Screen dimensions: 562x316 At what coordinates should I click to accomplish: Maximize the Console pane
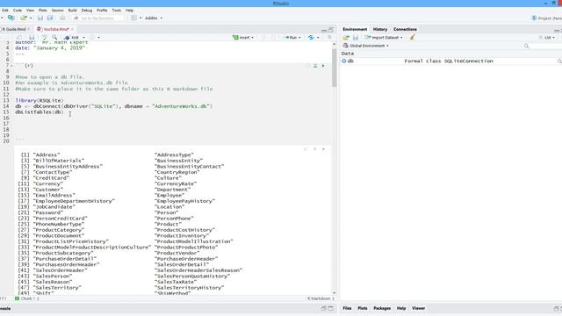[331, 308]
